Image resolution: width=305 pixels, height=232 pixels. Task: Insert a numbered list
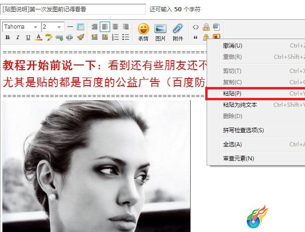[x=115, y=37]
